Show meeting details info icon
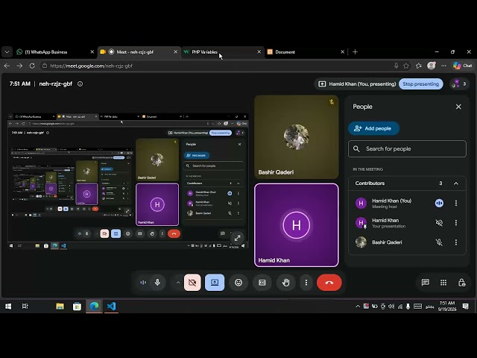Viewport: 477px width, 358px height. 80,84
